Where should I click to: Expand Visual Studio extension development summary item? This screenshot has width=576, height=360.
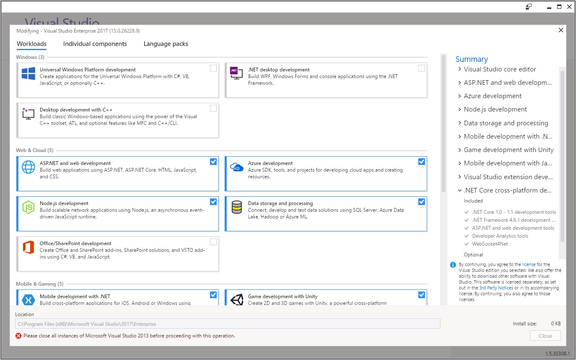pyautogui.click(x=460, y=177)
